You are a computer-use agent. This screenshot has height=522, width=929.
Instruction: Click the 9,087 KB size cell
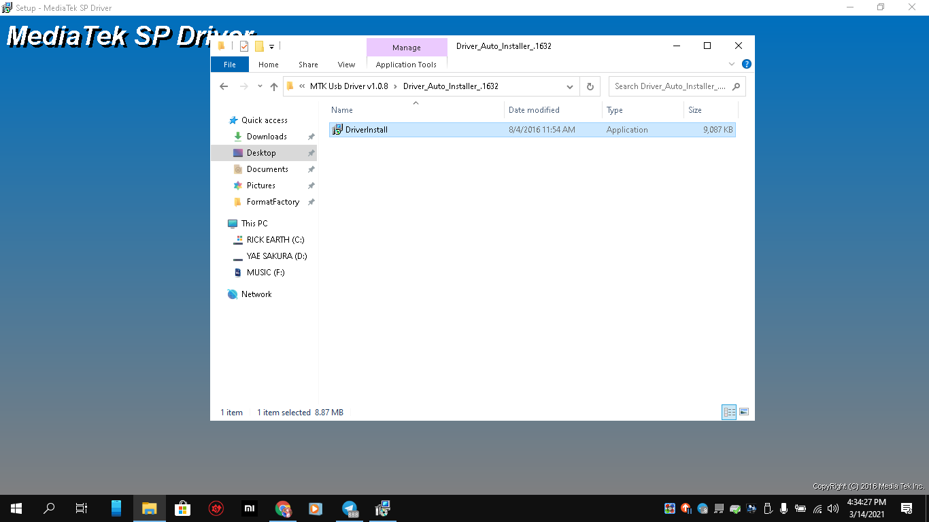tap(718, 130)
